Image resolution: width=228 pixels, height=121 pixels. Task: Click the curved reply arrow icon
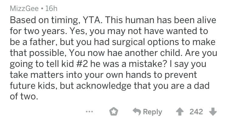137,112
